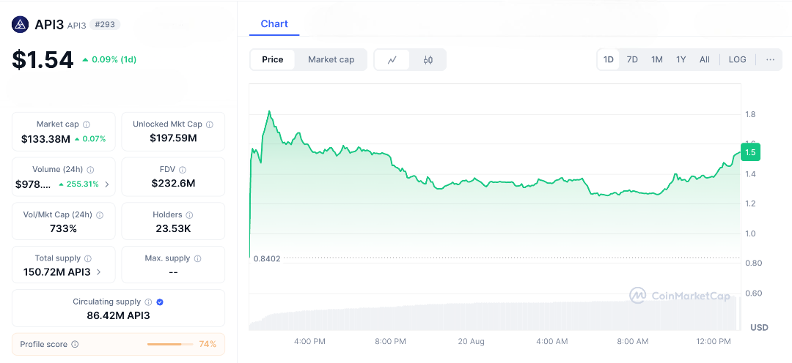
Task: Expand Volume (24h) details chevron
Action: tap(106, 184)
